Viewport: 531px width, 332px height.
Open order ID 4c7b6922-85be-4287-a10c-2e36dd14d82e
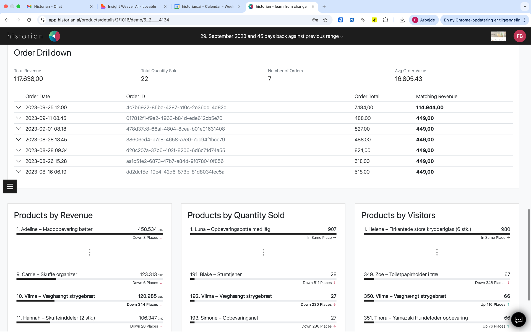pos(176,107)
